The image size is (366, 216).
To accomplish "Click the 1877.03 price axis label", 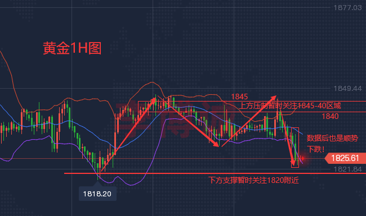I will 347,8.
